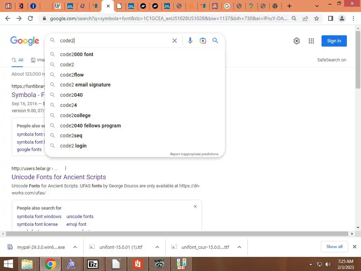This screenshot has width=361, height=271.
Task: Click the page's horizontal scrollbar
Action: (177, 234)
